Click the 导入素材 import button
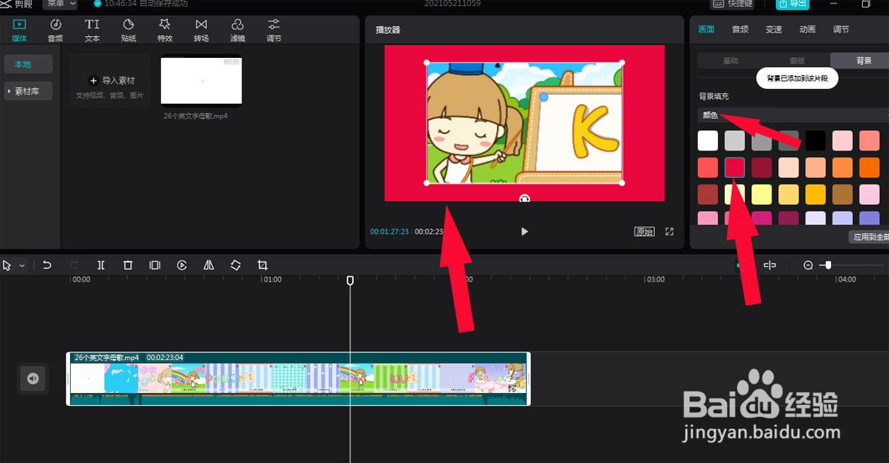Image resolution: width=889 pixels, height=463 pixels. pyautogui.click(x=110, y=81)
